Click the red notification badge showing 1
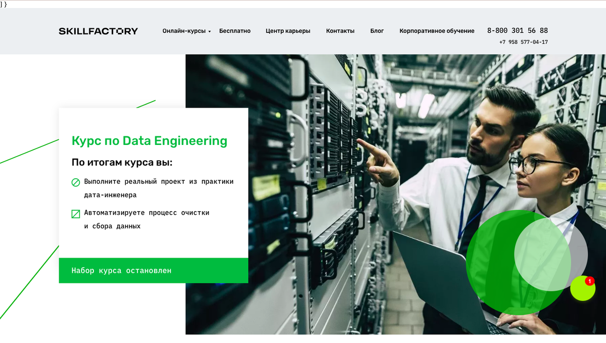Screen dimensions: 606x343 click(x=590, y=282)
